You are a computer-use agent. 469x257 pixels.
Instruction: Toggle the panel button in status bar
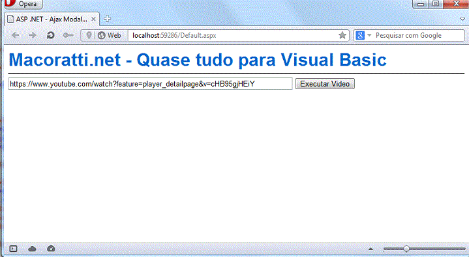(13, 249)
